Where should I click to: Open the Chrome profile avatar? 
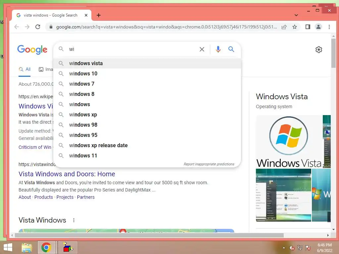click(x=318, y=27)
